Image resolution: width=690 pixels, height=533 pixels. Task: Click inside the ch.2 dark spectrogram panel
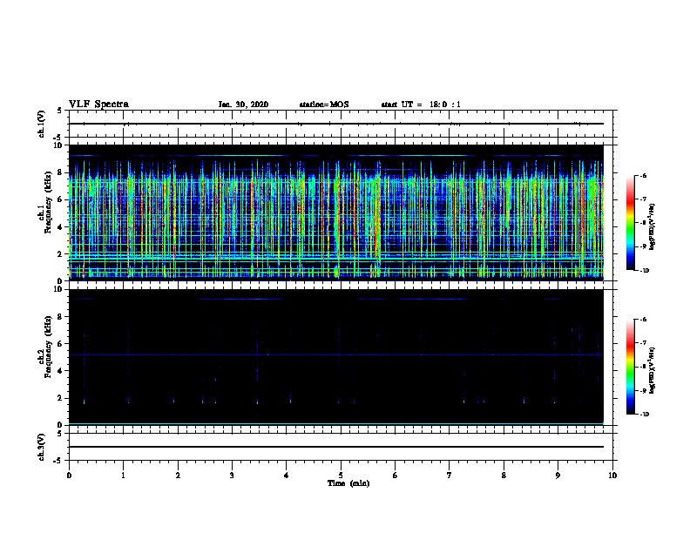pos(336,357)
